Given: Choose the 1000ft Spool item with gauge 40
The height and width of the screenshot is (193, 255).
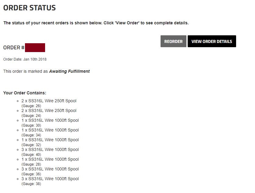Looking at the screenshot, I should click(x=50, y=149).
